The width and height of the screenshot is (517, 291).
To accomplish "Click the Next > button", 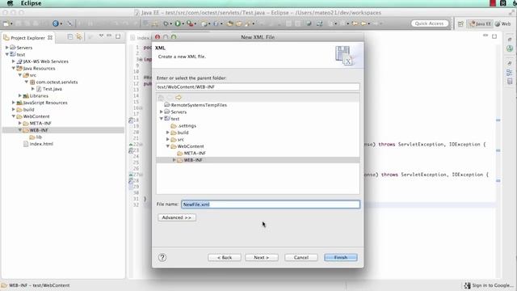I will pos(262,257).
